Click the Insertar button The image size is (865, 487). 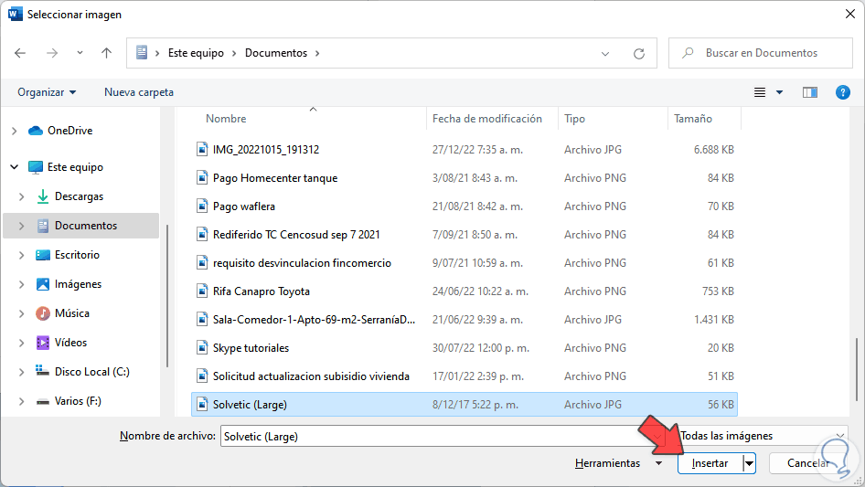tap(710, 463)
